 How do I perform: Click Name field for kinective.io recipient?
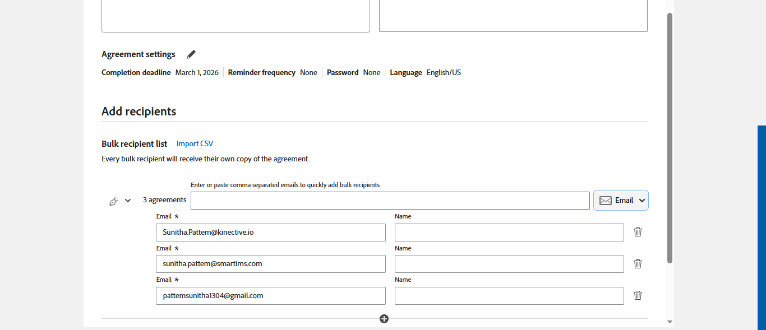point(509,232)
